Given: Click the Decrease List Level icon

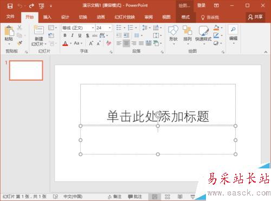Looking at the screenshot, I should click(119, 35).
